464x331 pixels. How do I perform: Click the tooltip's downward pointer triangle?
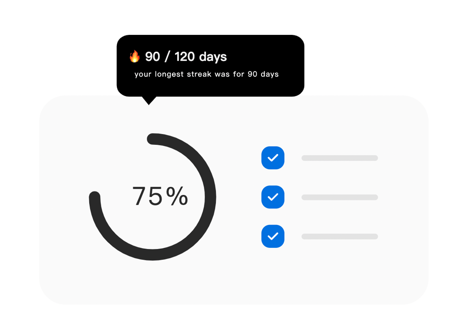tap(149, 100)
